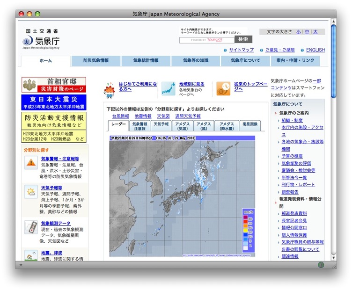Image resolution: width=352 pixels, height=290 pixels.
Task: Open the 気象等の知識 menu tab
Action: [x=196, y=60]
